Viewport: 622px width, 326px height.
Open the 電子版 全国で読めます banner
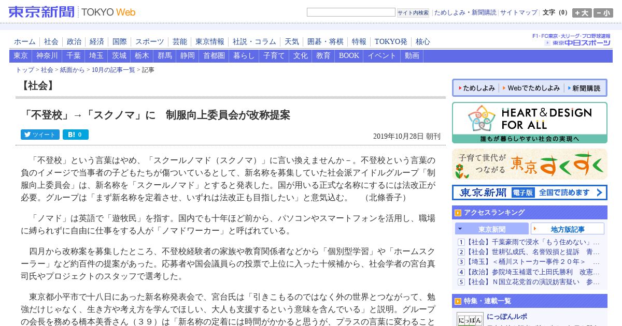[530, 192]
